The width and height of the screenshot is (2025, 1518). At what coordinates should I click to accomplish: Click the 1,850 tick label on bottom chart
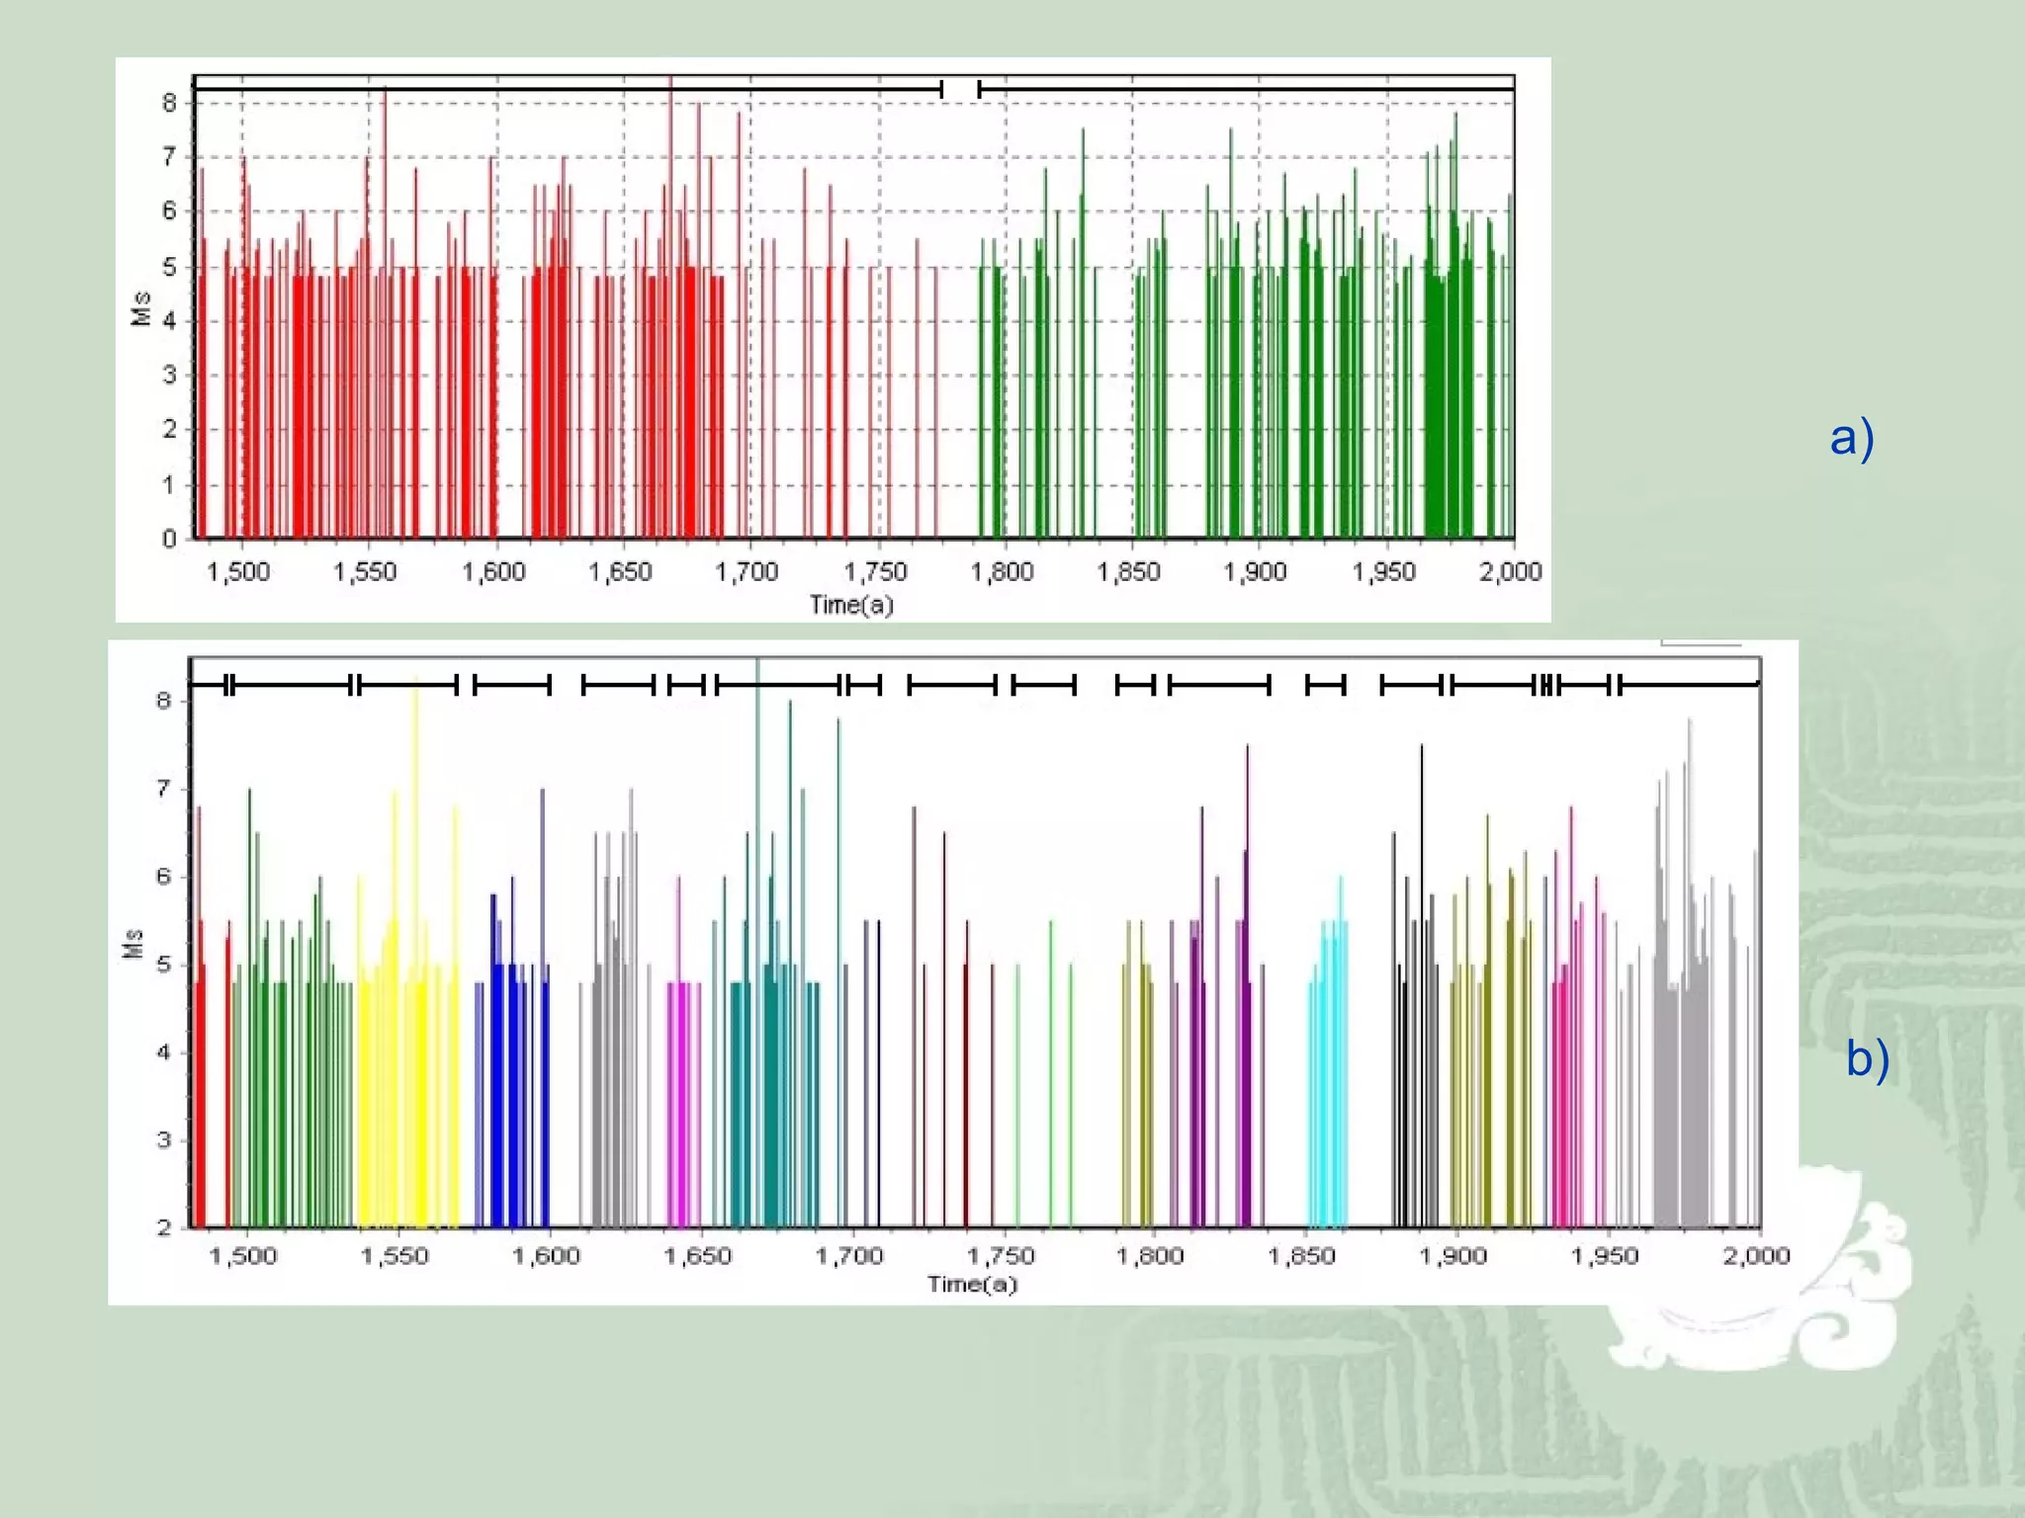1300,1255
